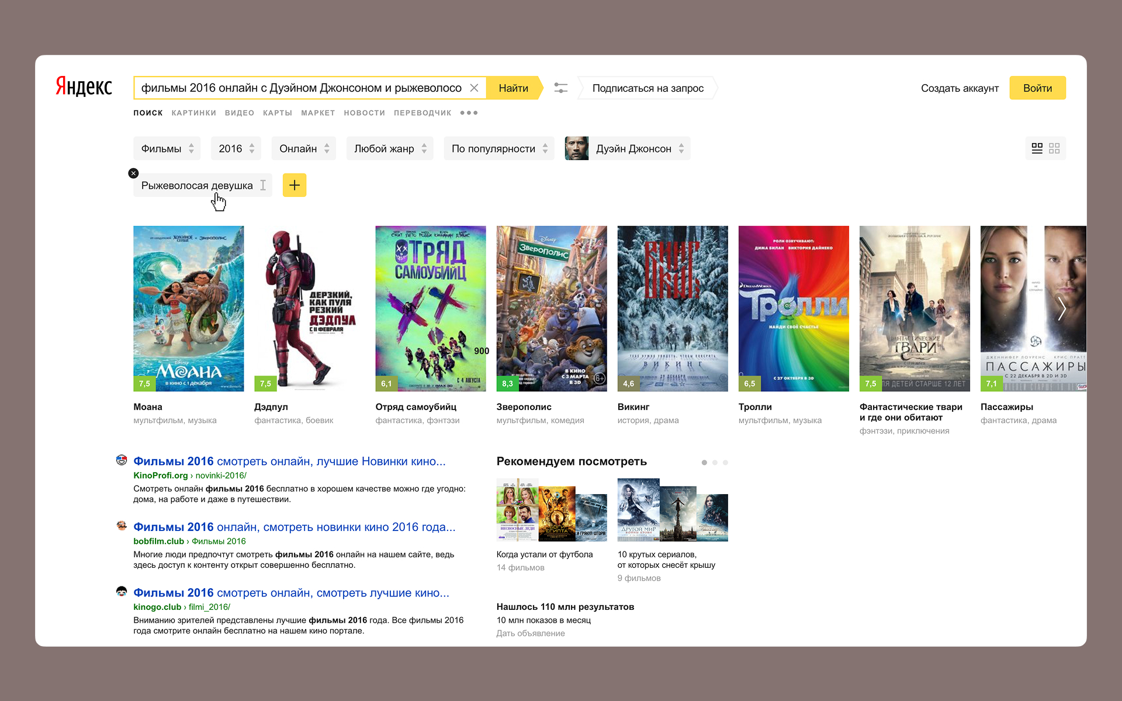Open the Отряд самоубийц poster

click(x=431, y=308)
